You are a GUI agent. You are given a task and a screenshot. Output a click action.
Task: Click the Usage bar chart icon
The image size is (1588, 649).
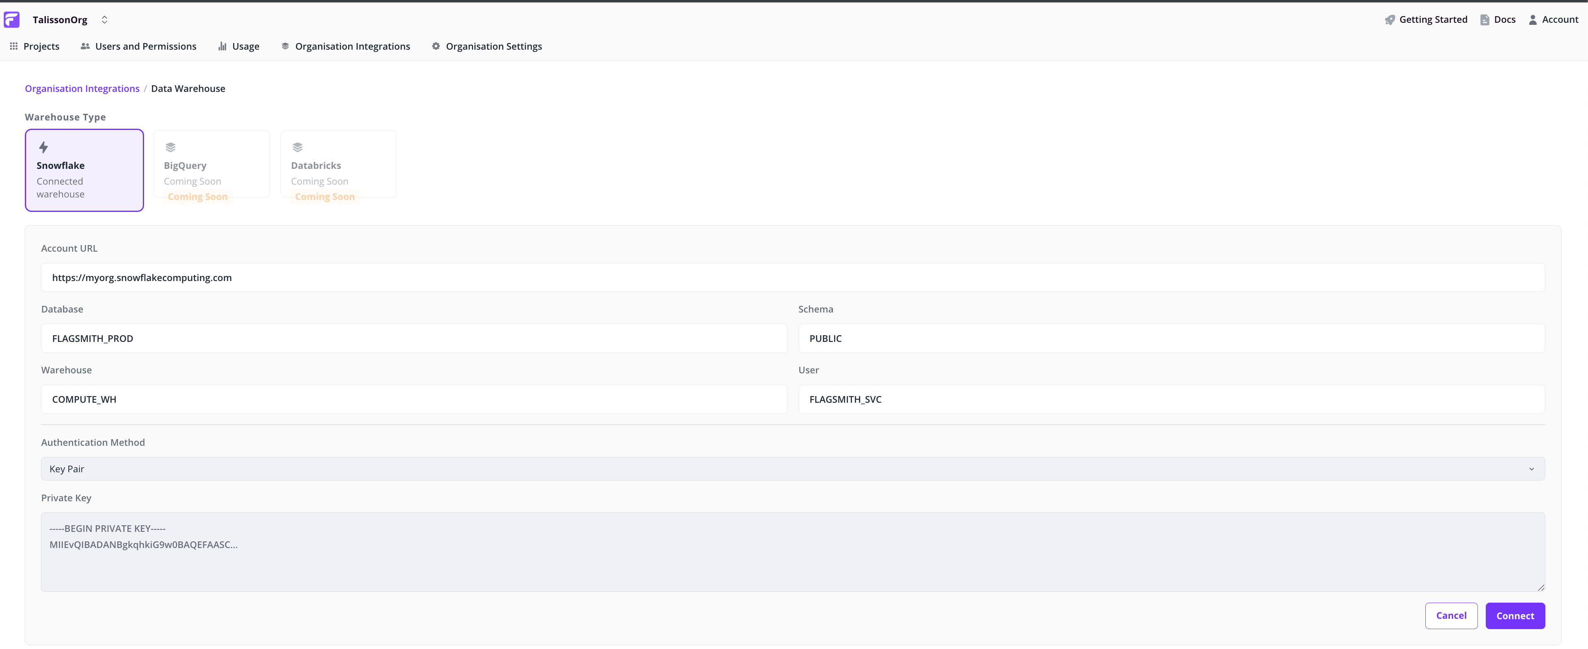click(223, 46)
